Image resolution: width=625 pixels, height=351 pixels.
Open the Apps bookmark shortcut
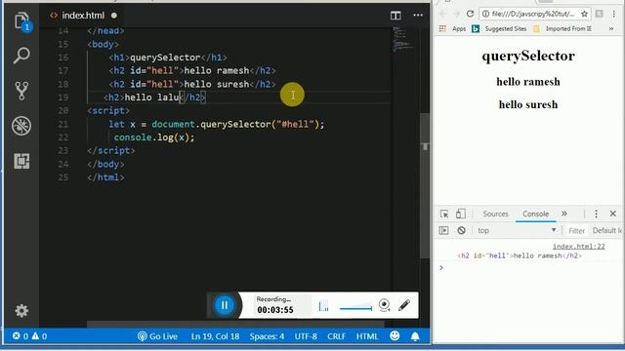(452, 28)
